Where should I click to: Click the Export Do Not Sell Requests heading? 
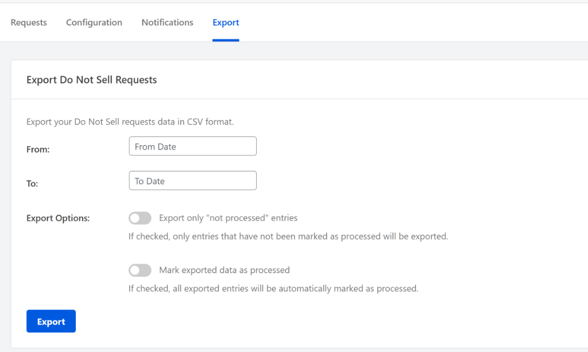pyautogui.click(x=91, y=80)
